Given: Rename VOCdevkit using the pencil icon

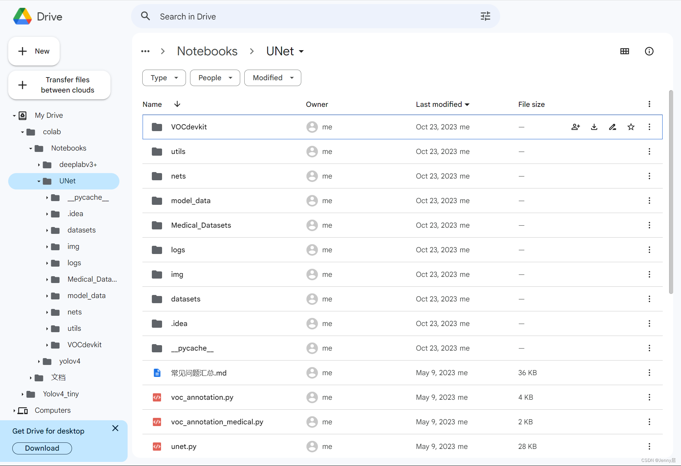Looking at the screenshot, I should click(x=612, y=127).
